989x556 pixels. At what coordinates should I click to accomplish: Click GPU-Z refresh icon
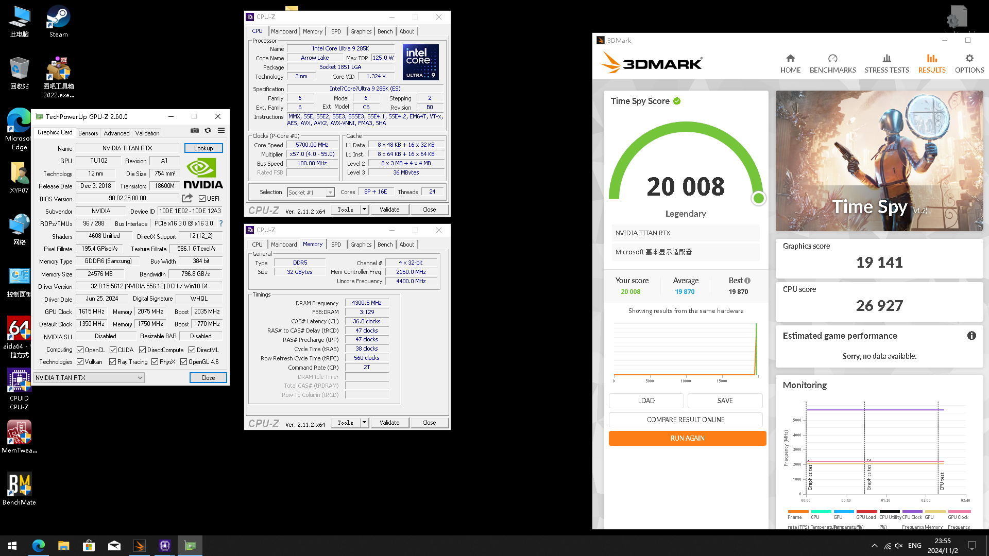pyautogui.click(x=208, y=130)
